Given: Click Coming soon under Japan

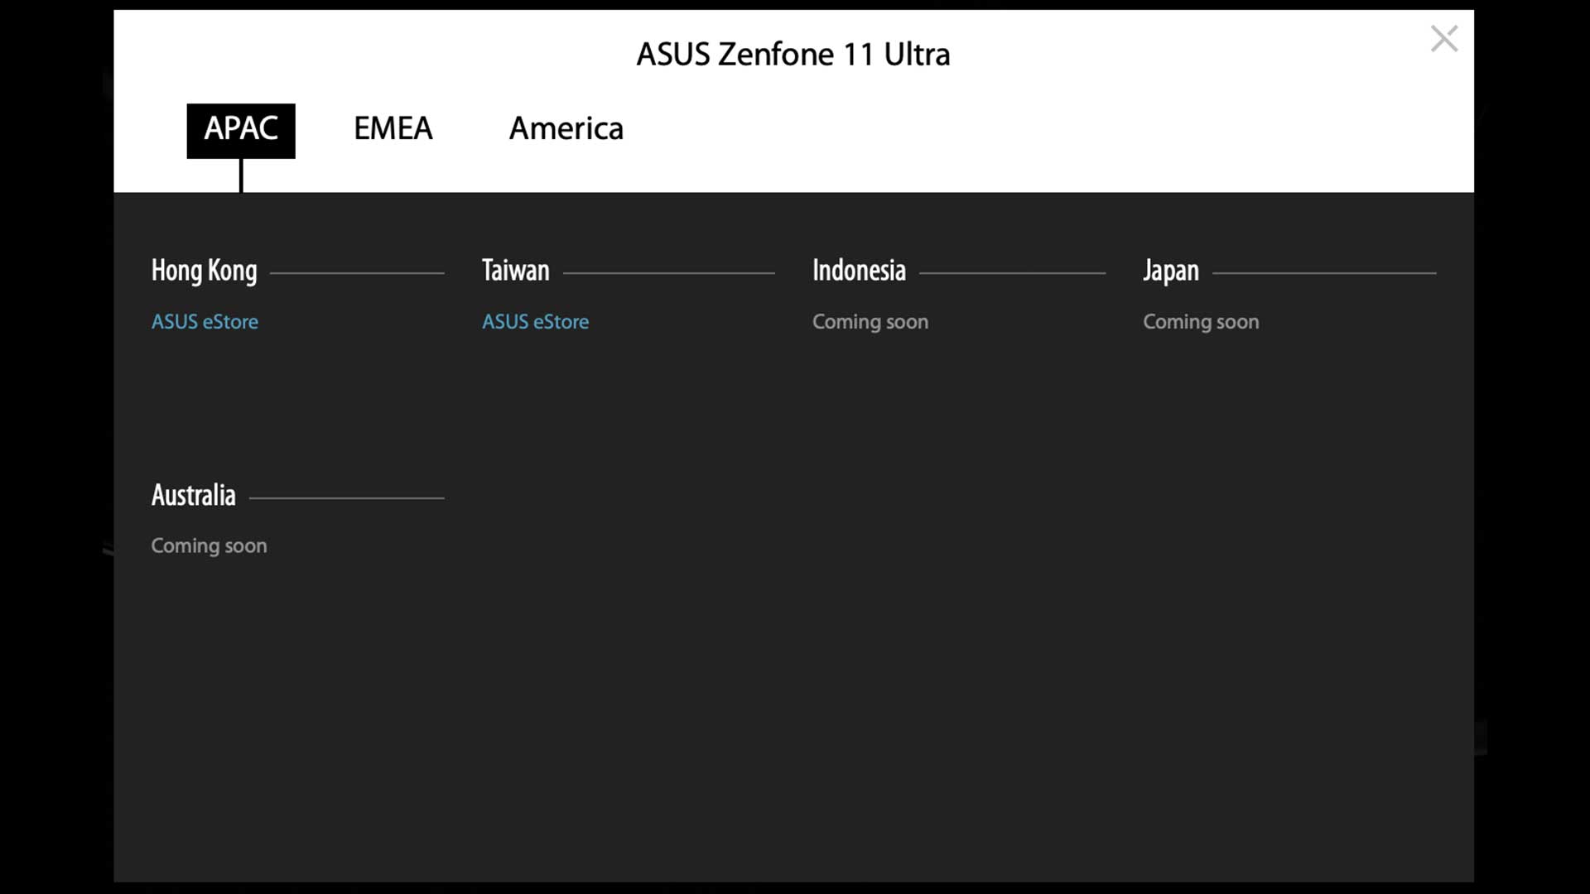Looking at the screenshot, I should (x=1201, y=322).
